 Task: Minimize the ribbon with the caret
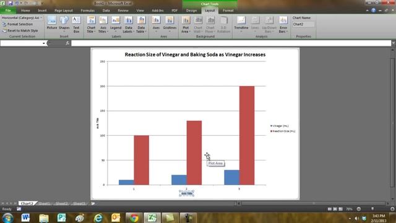click(367, 11)
